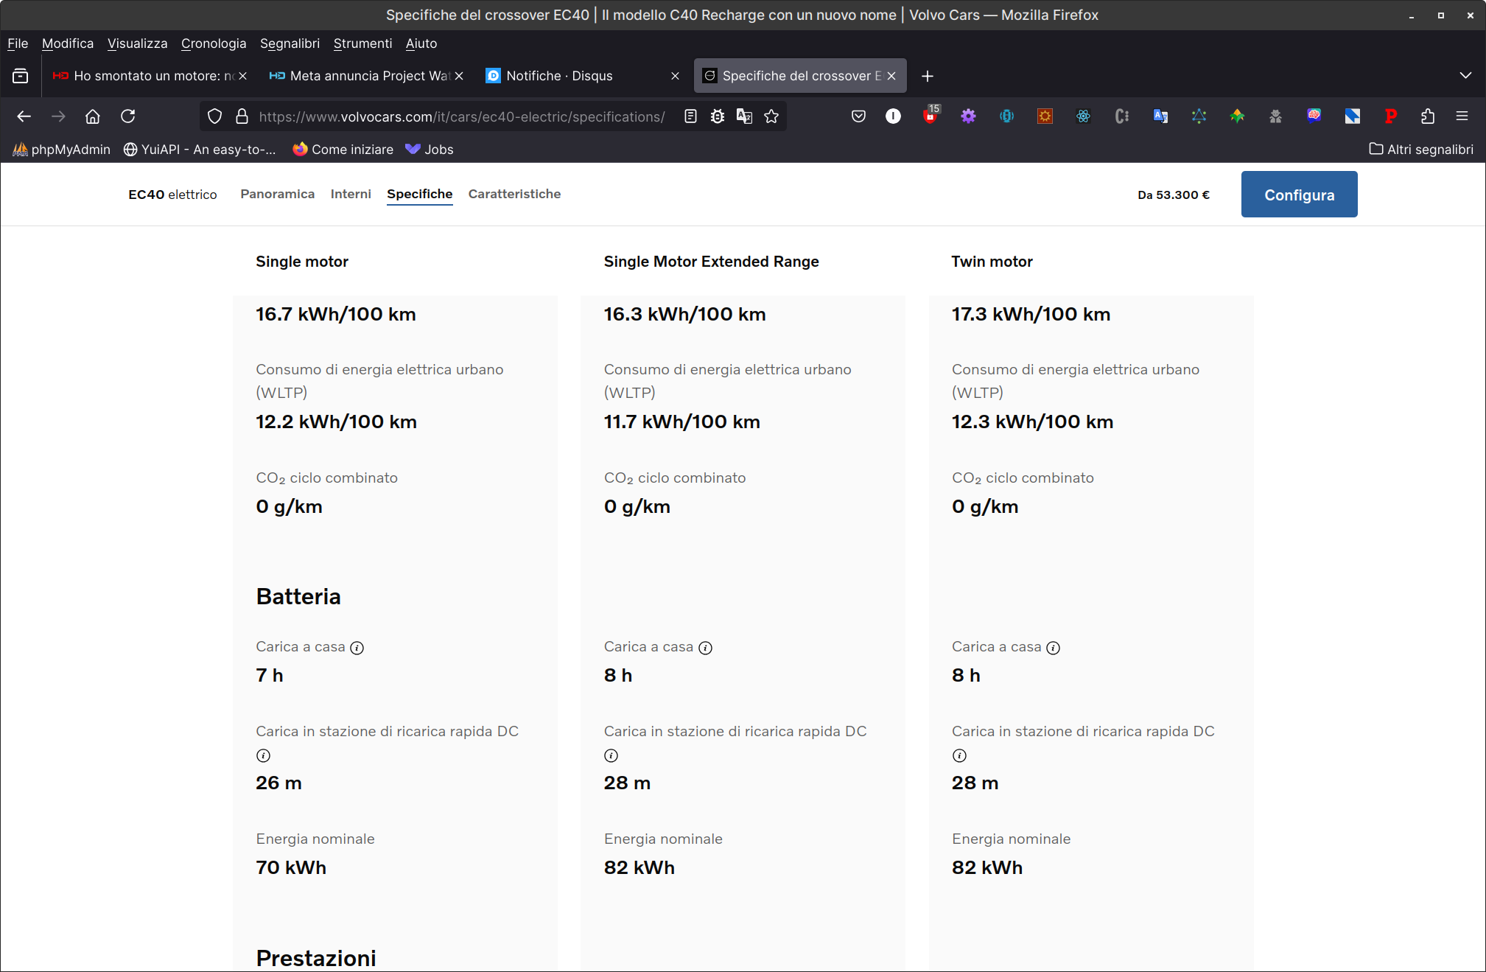Screen dimensions: 1486x972
Task: Open the orange sun-like extension icon
Action: click(x=1045, y=116)
